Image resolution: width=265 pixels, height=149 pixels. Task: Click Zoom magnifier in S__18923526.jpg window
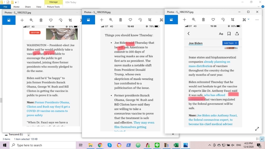[x=111, y=20]
